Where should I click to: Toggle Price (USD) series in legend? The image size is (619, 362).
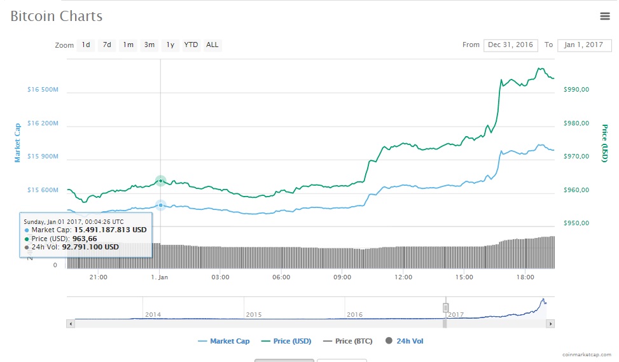pyautogui.click(x=287, y=341)
